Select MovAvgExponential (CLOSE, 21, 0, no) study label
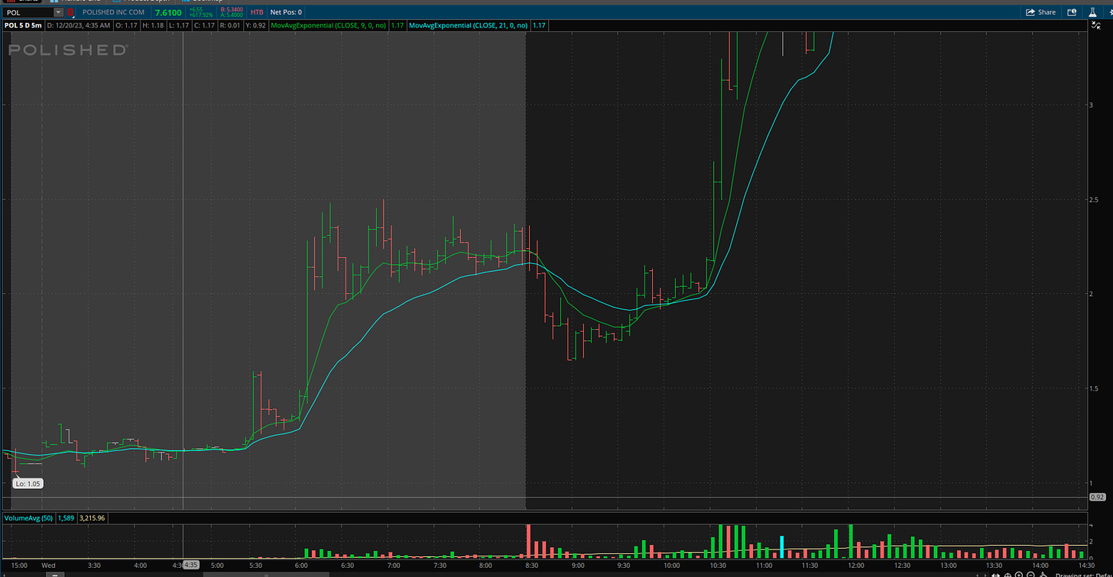This screenshot has width=1113, height=577. pyautogui.click(x=468, y=25)
